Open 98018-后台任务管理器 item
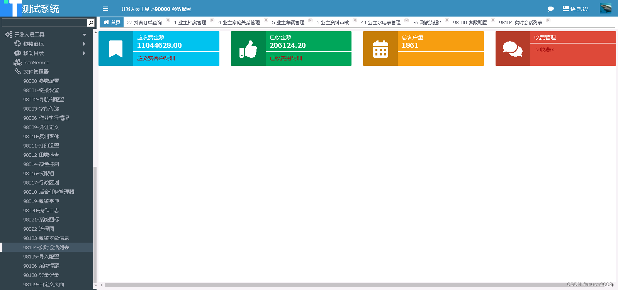This screenshot has width=618, height=290. point(49,192)
